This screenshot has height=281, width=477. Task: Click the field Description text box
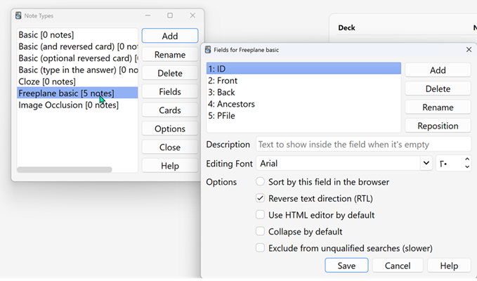point(362,144)
